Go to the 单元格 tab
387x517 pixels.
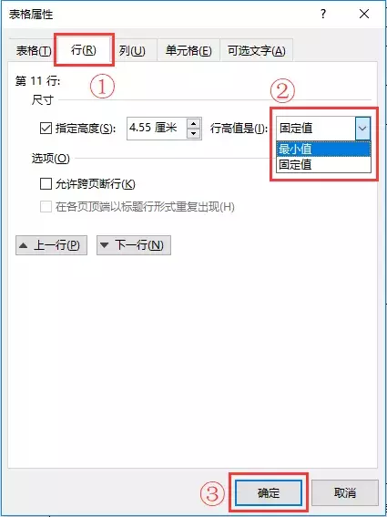[188, 51]
